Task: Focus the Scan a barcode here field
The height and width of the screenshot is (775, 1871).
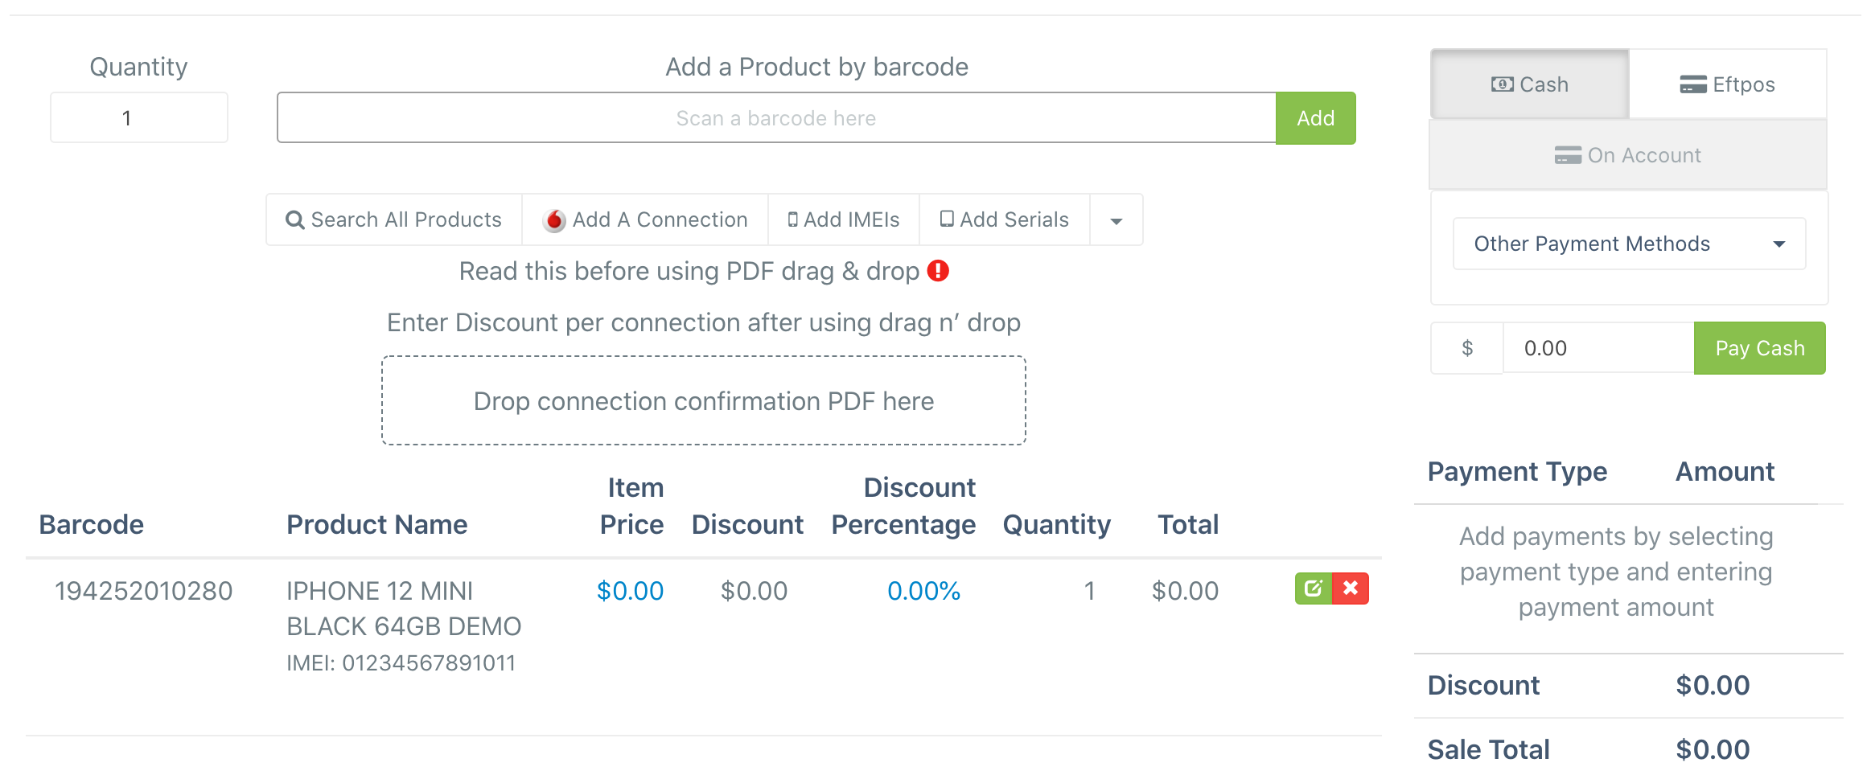Action: tap(776, 118)
